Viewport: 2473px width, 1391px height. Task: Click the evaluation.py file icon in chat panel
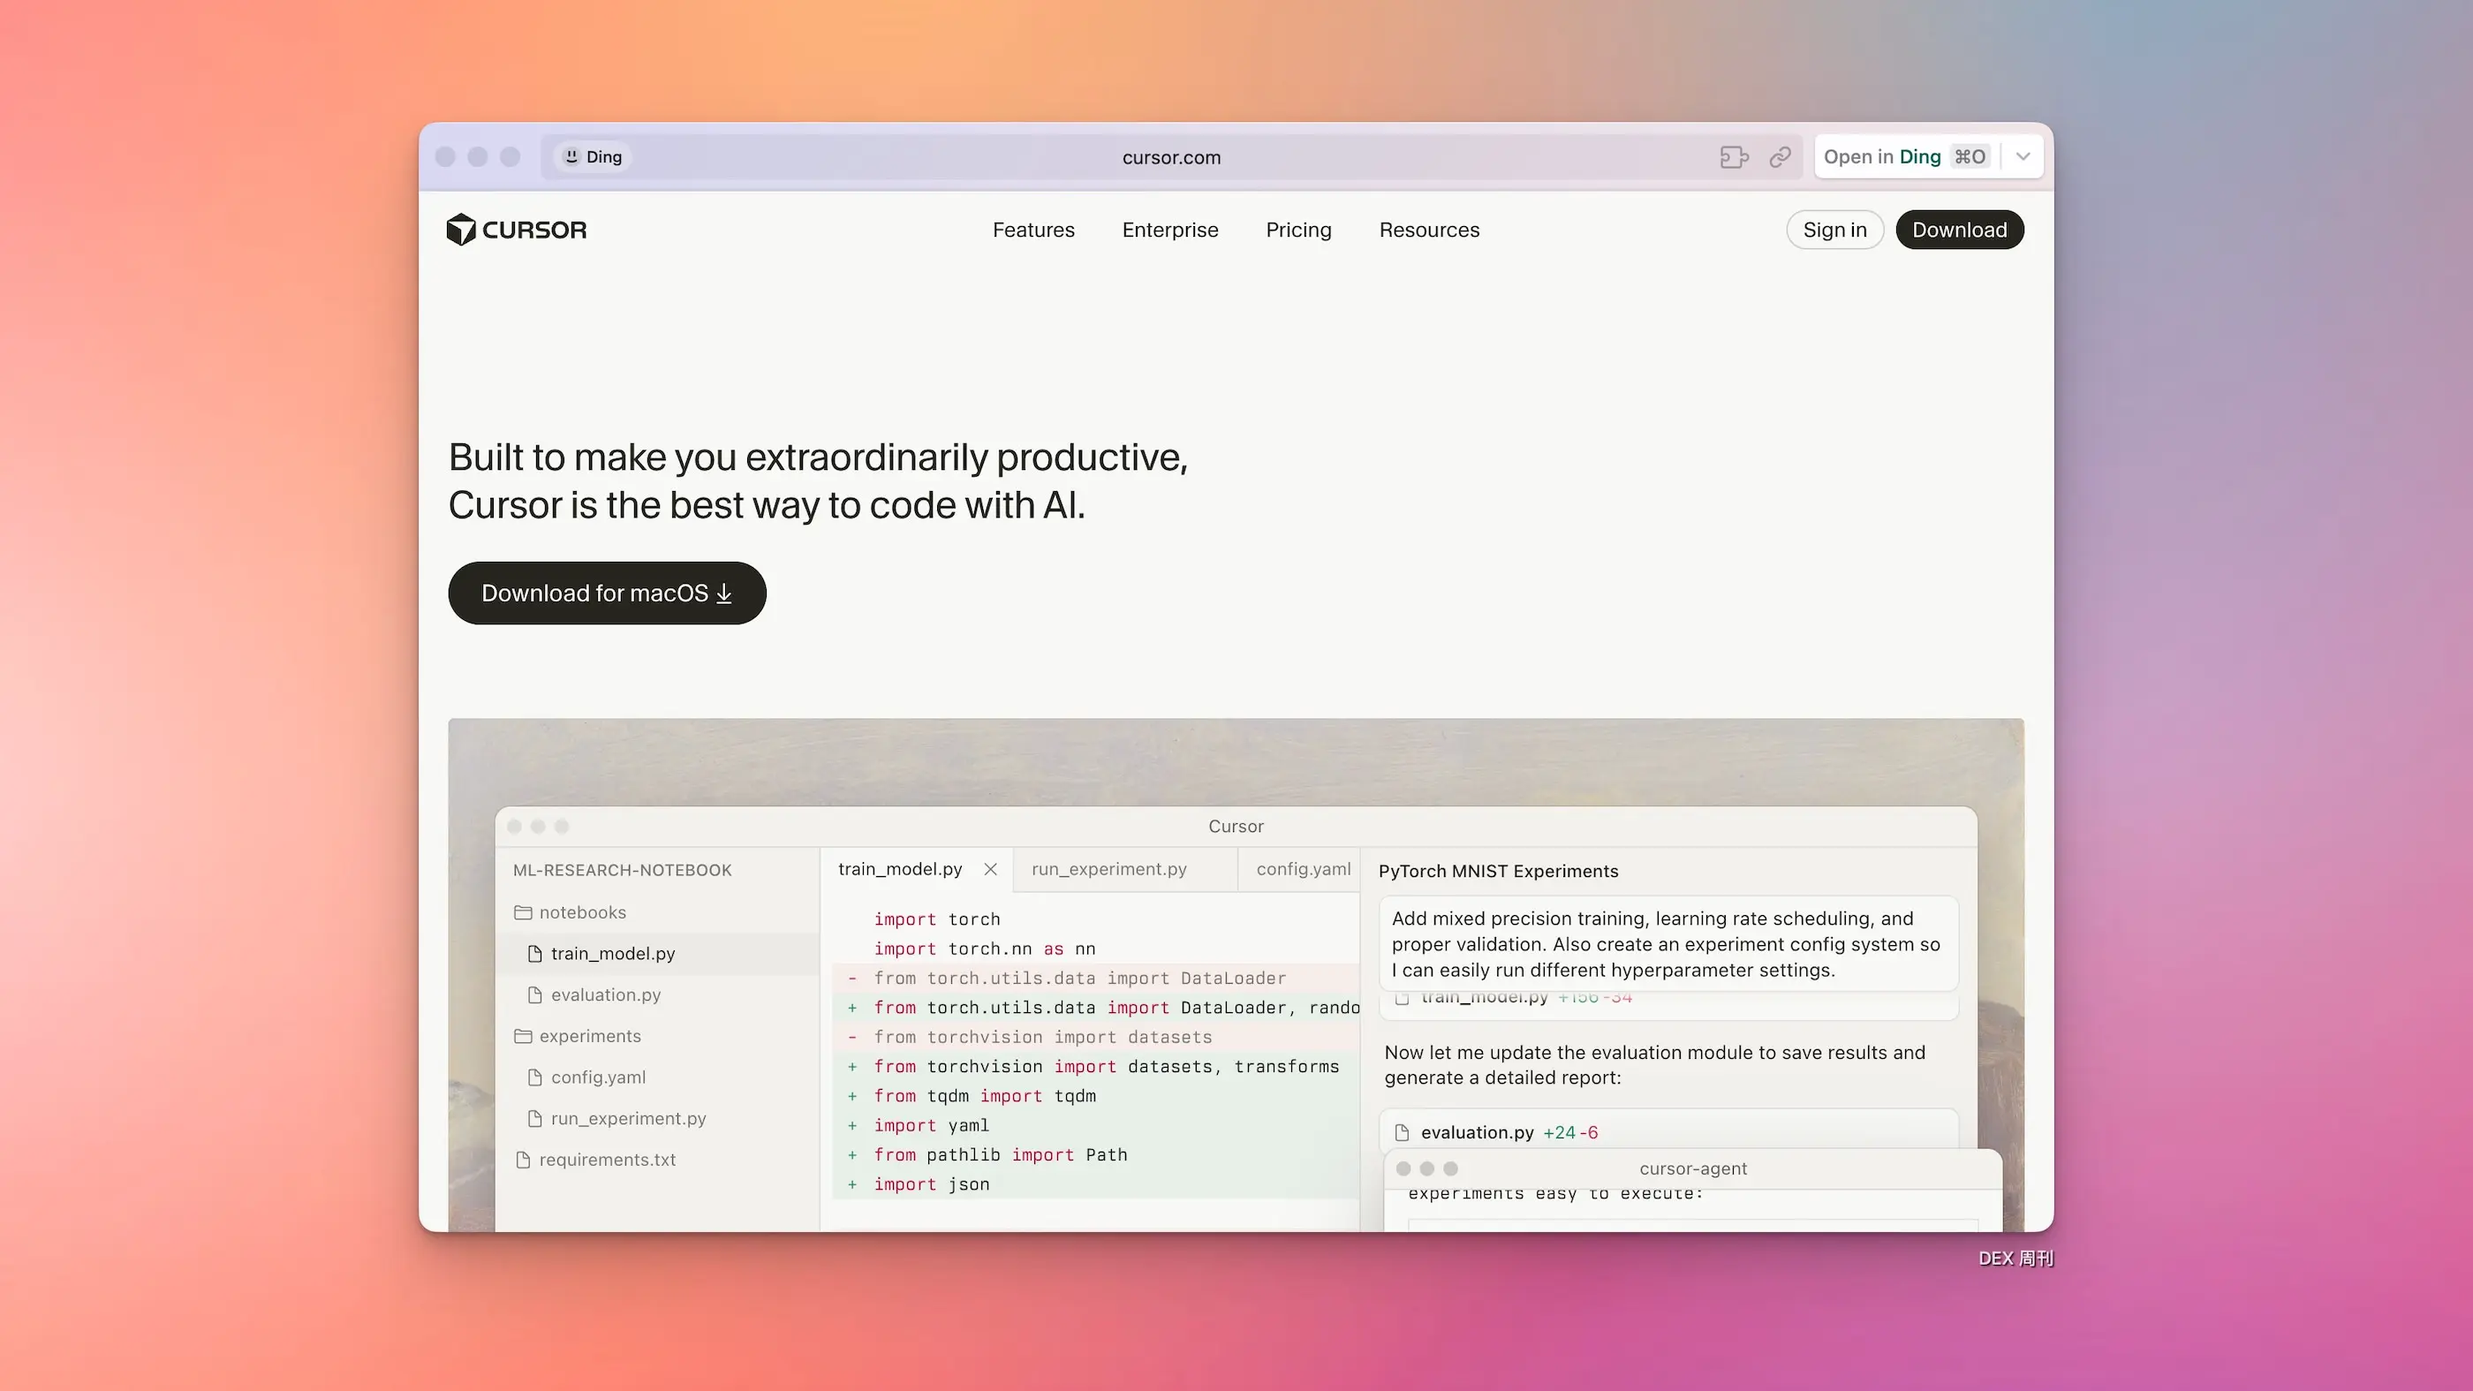1402,1132
